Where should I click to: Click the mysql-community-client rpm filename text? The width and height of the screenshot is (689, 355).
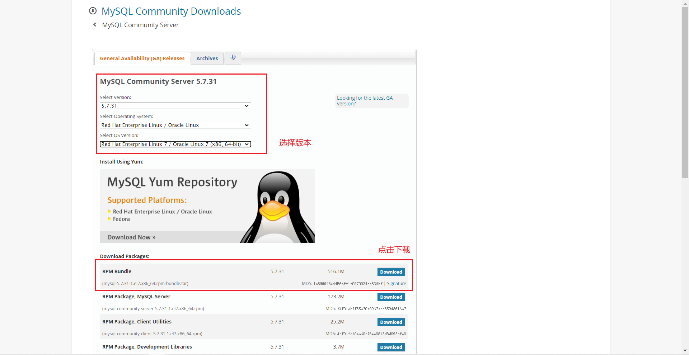click(152, 334)
